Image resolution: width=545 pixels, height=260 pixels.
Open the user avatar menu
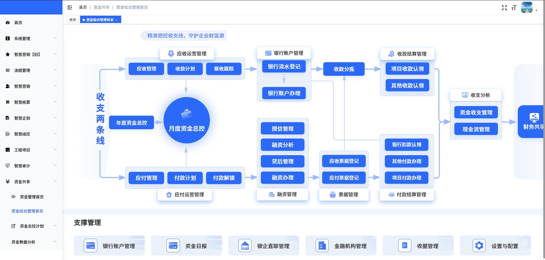coord(527,8)
